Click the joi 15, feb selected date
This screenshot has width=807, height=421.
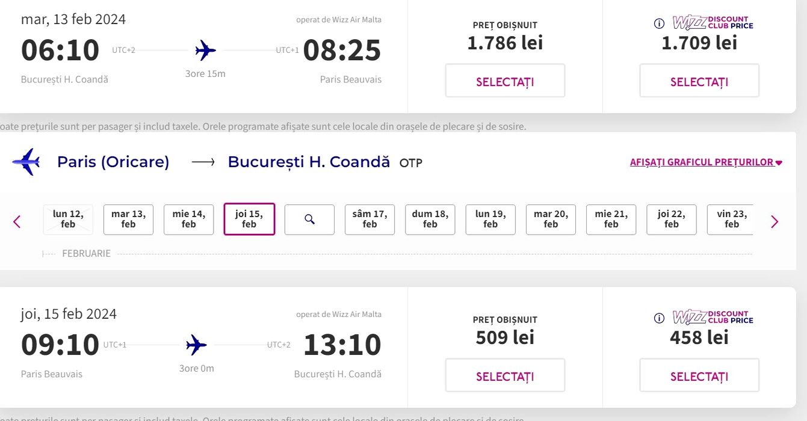coord(249,220)
